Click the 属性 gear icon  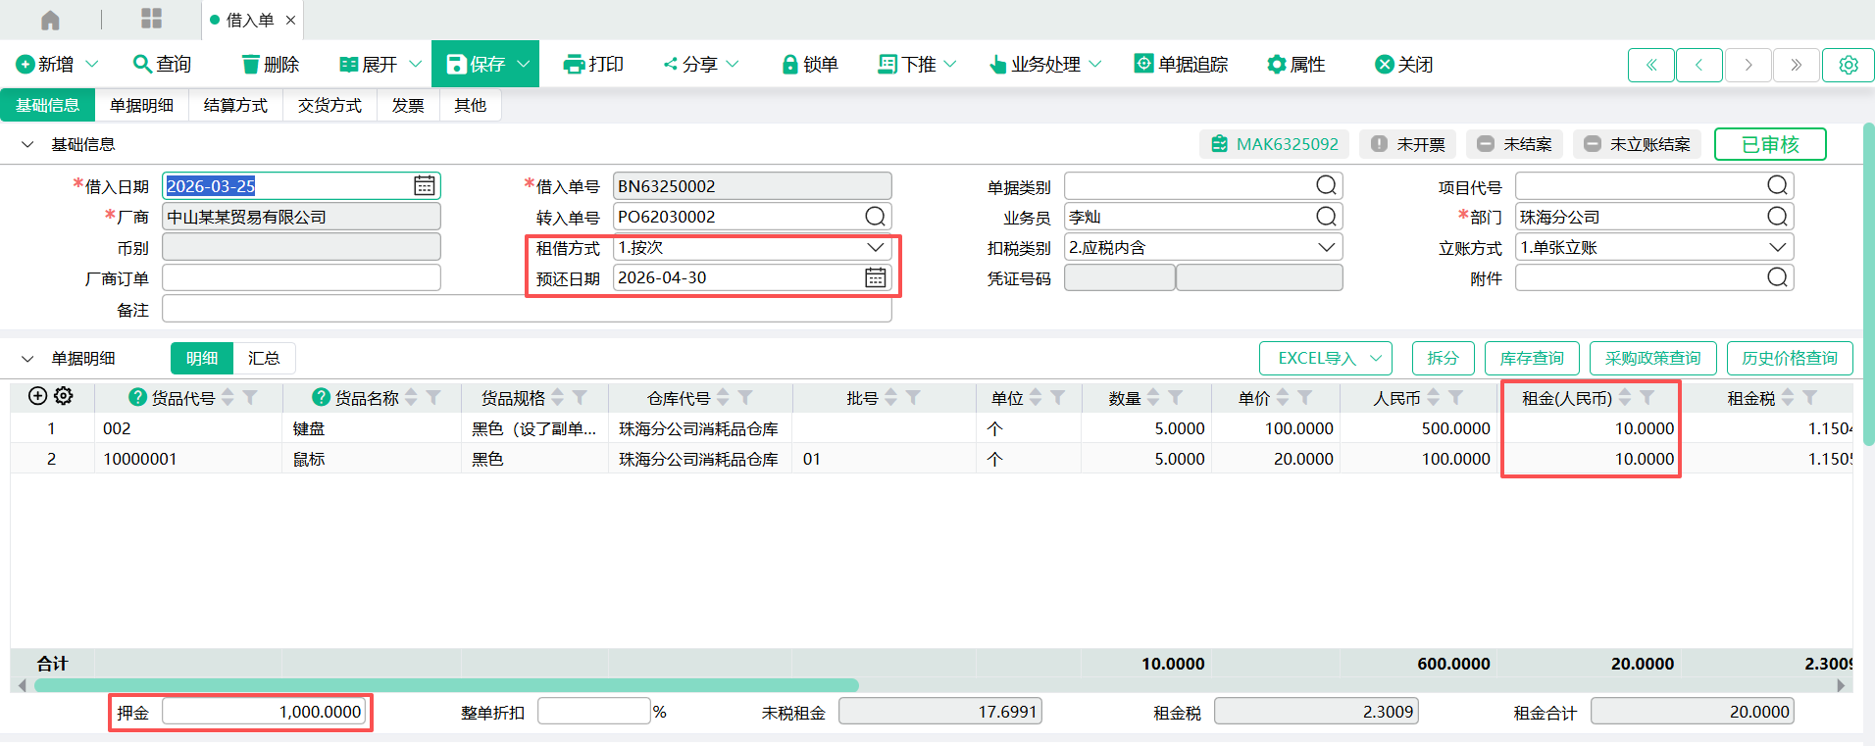coord(1276,65)
